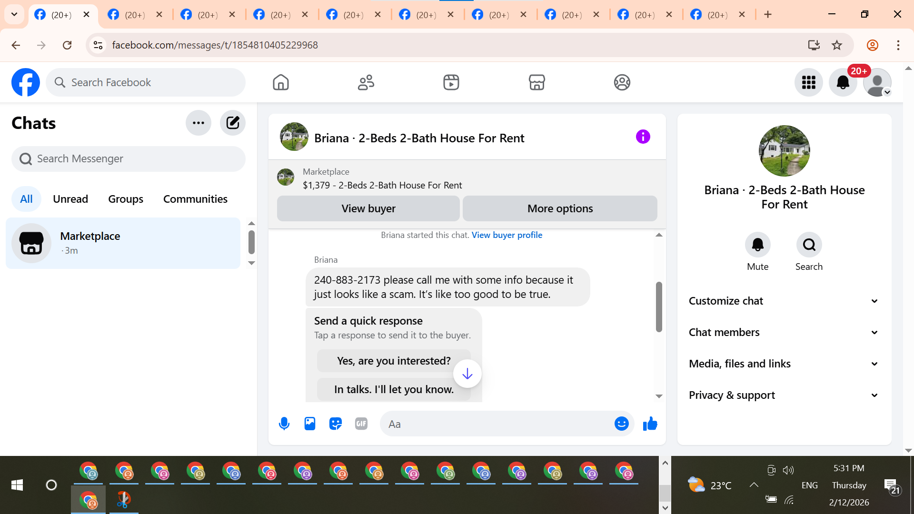Open the Facebook logo home link

tap(26, 82)
